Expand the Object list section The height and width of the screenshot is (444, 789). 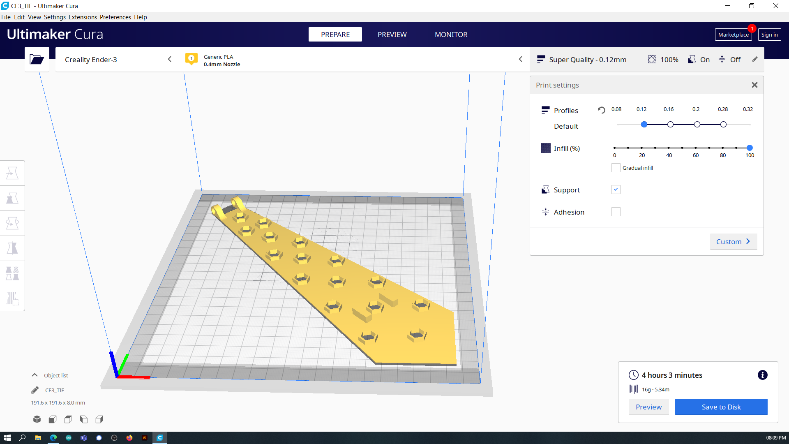click(x=35, y=375)
